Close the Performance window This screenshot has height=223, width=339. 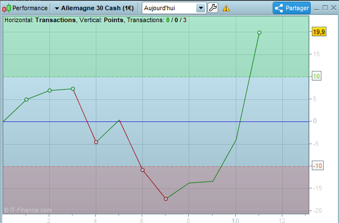333,8
